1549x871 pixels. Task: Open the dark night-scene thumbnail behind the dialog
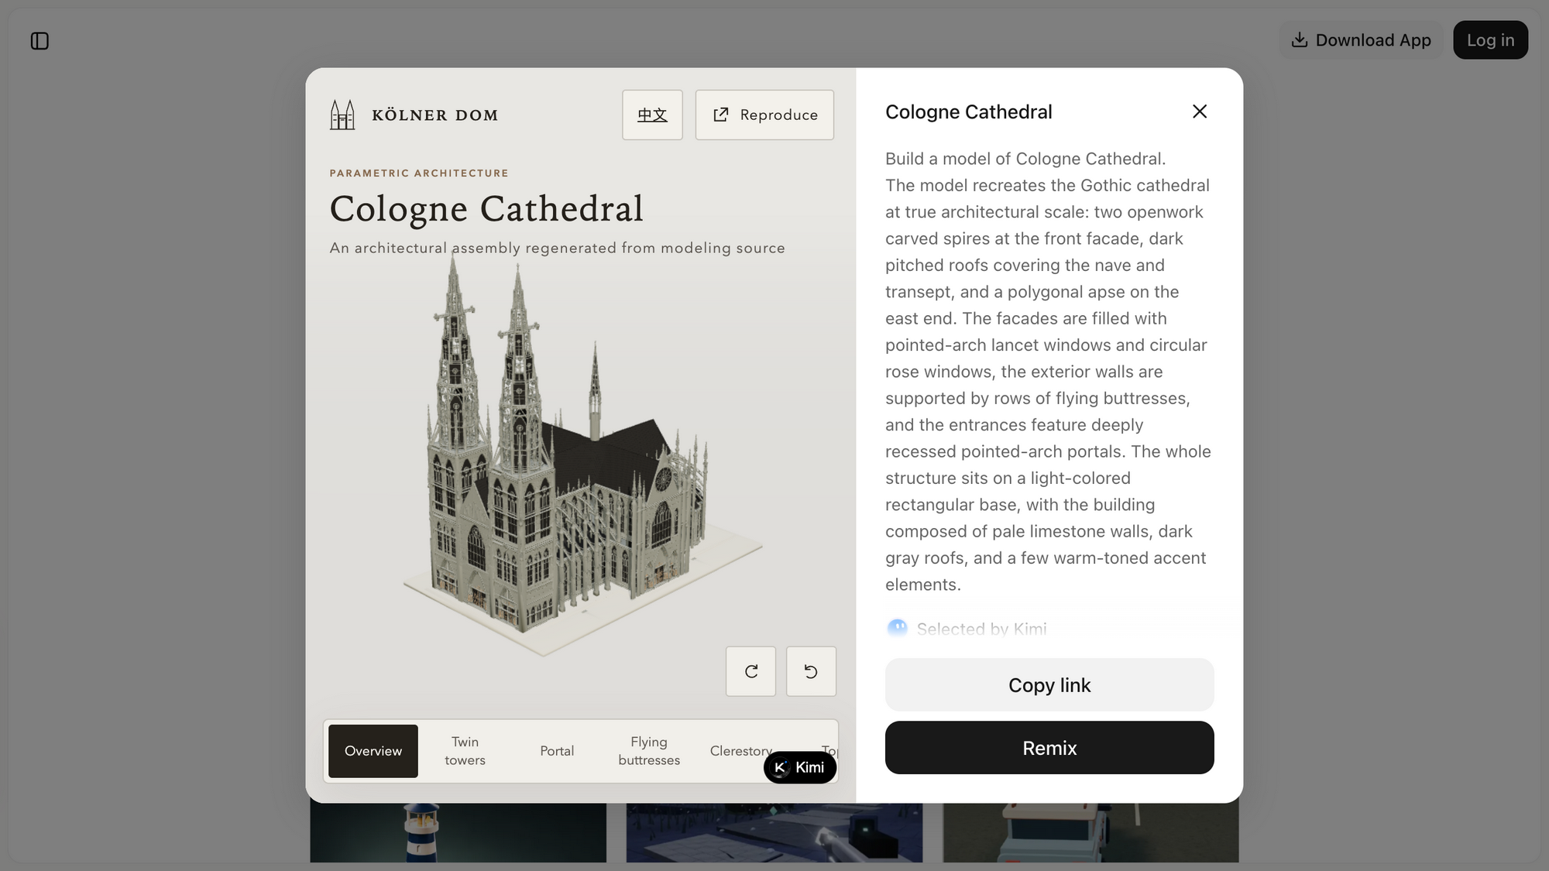[774, 832]
